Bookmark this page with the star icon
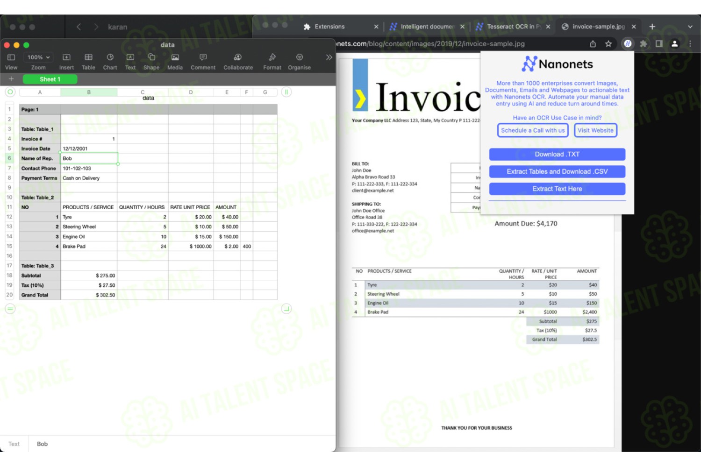 (608, 43)
